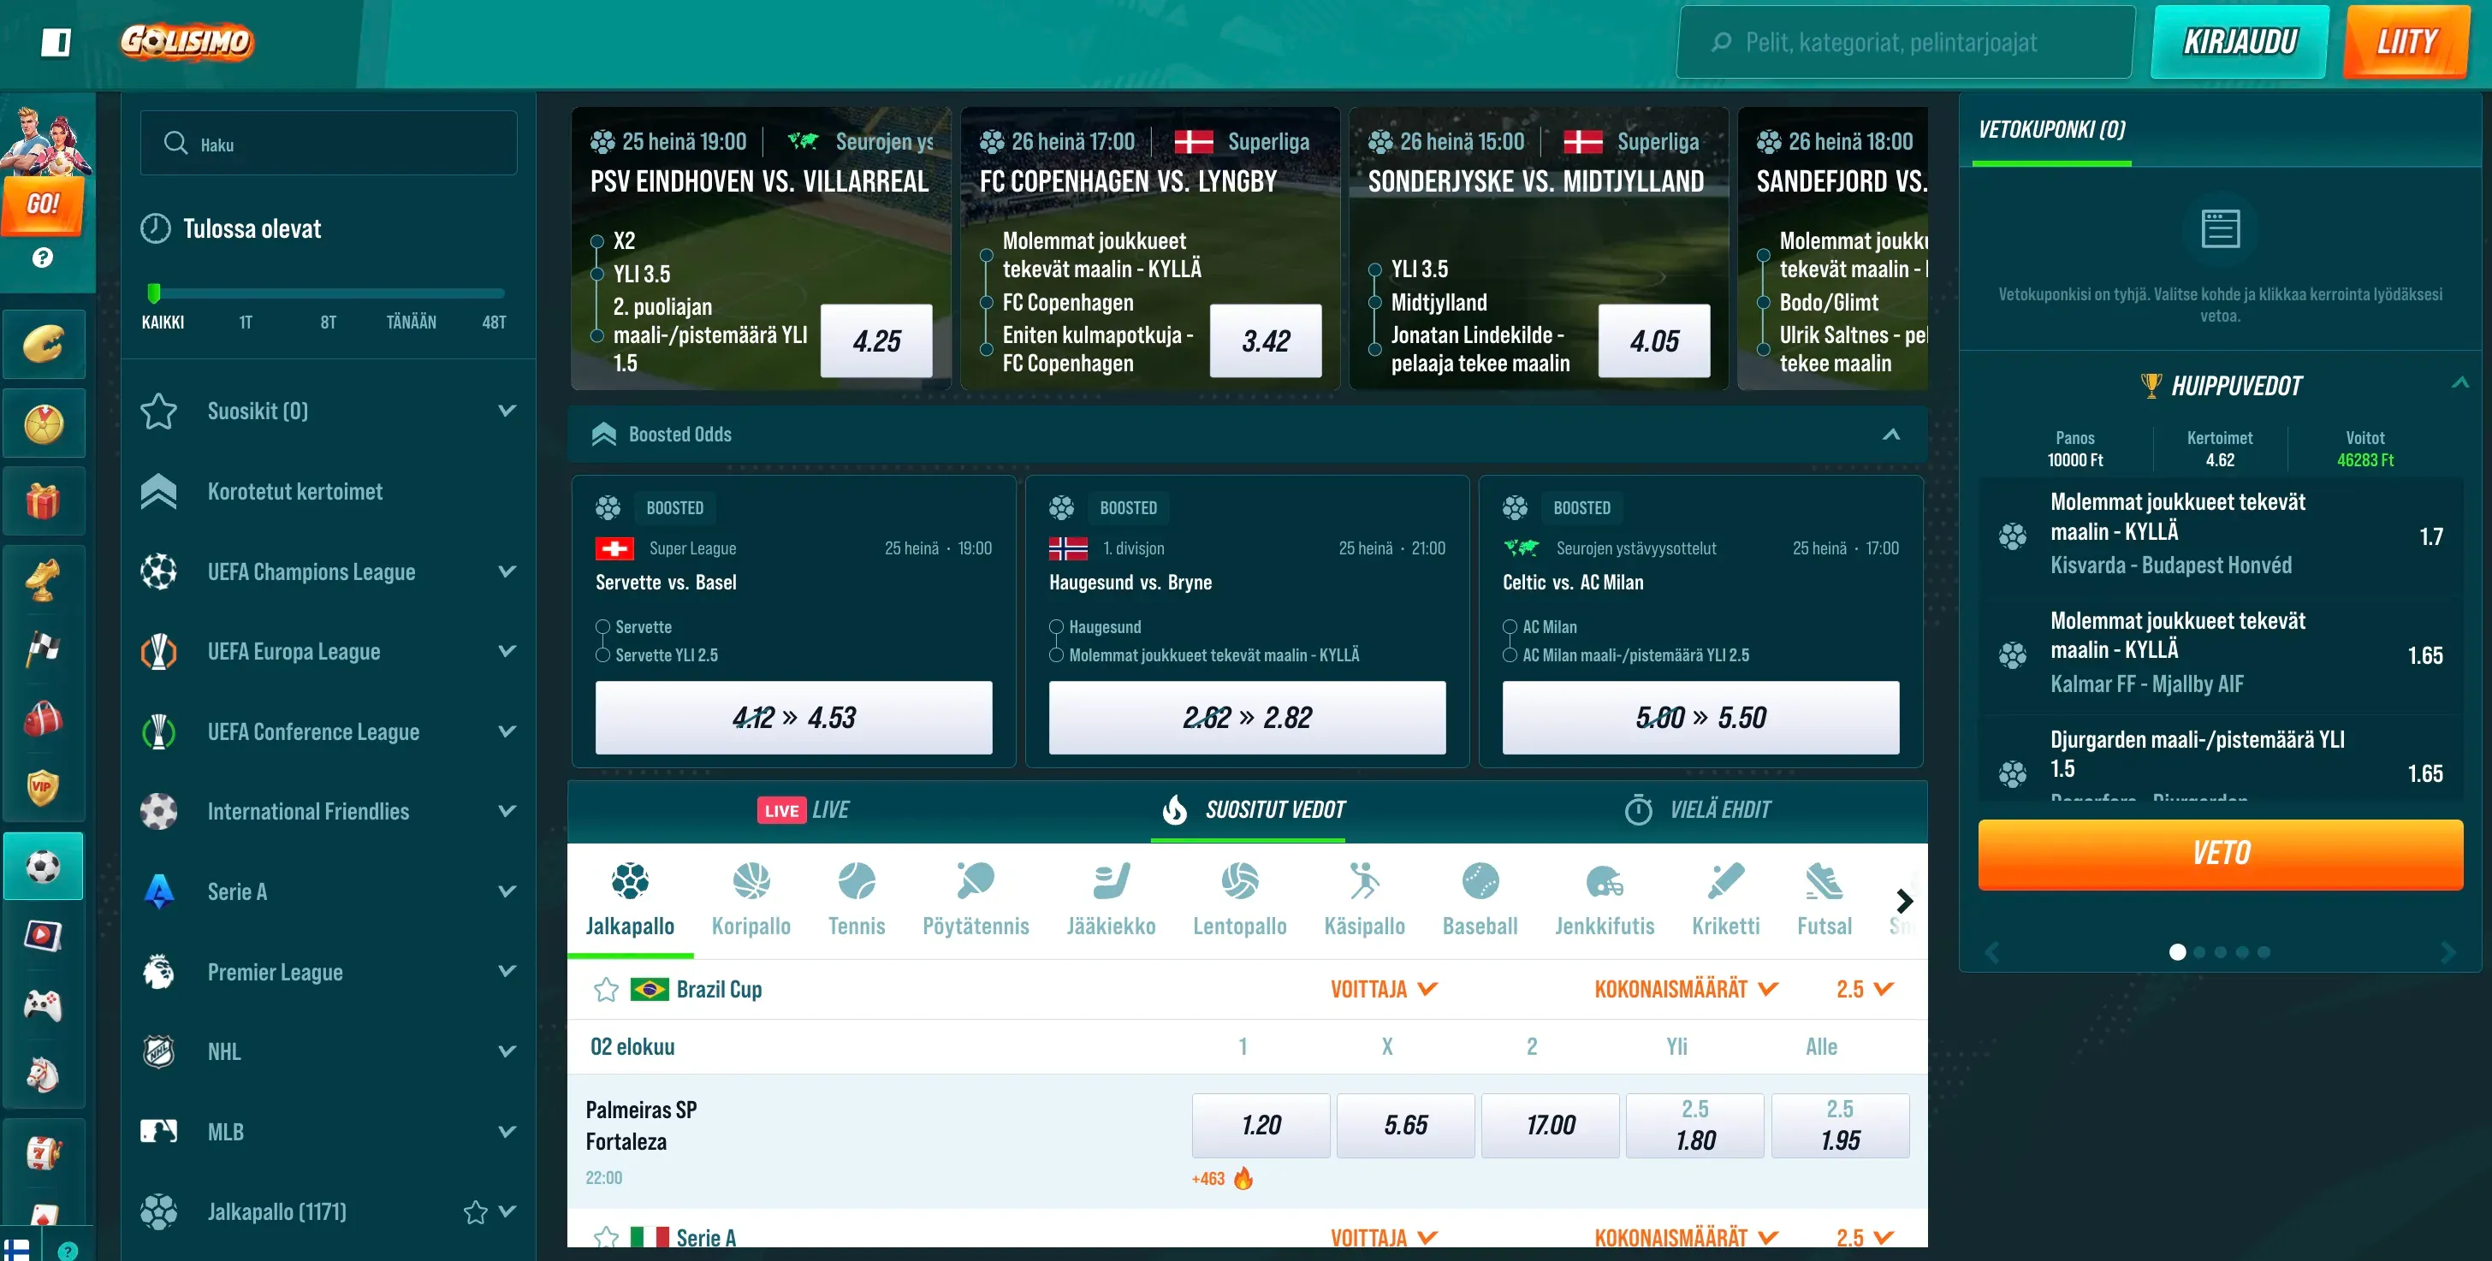This screenshot has height=1261, width=2492.
Task: Expand UEFA Europa League in sidebar
Action: tap(507, 652)
